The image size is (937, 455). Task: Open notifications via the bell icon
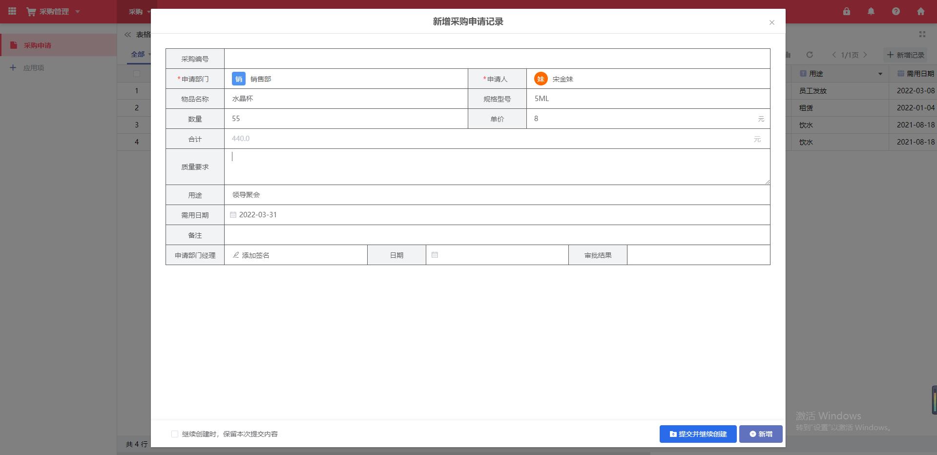pos(871,11)
